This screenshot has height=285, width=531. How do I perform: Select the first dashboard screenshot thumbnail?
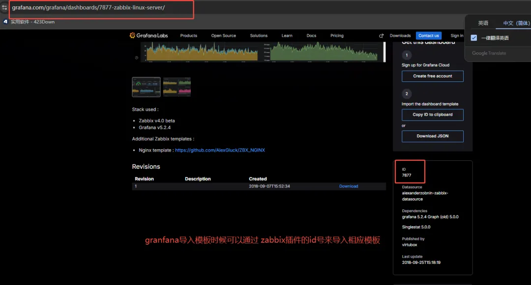click(147, 87)
